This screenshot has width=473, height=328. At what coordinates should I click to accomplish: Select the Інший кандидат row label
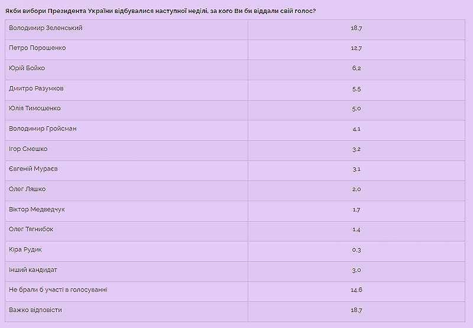pyautogui.click(x=33, y=270)
